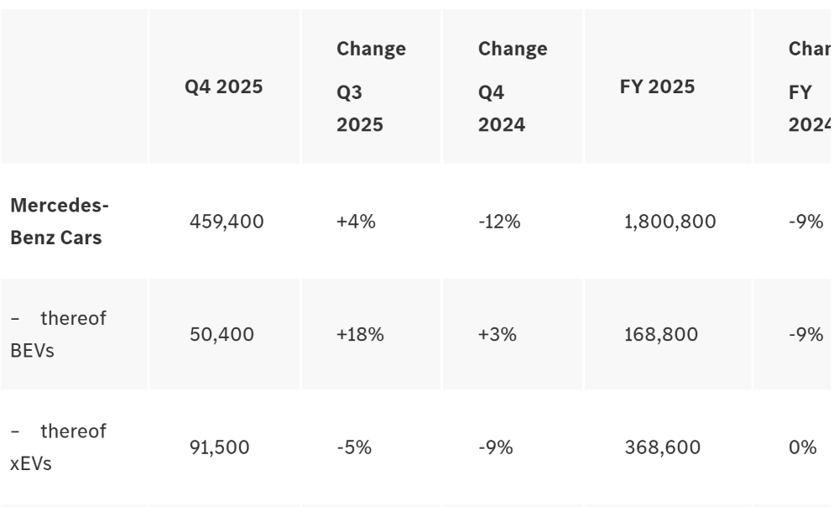Click the Change Q4 2024 column header

tap(513, 86)
